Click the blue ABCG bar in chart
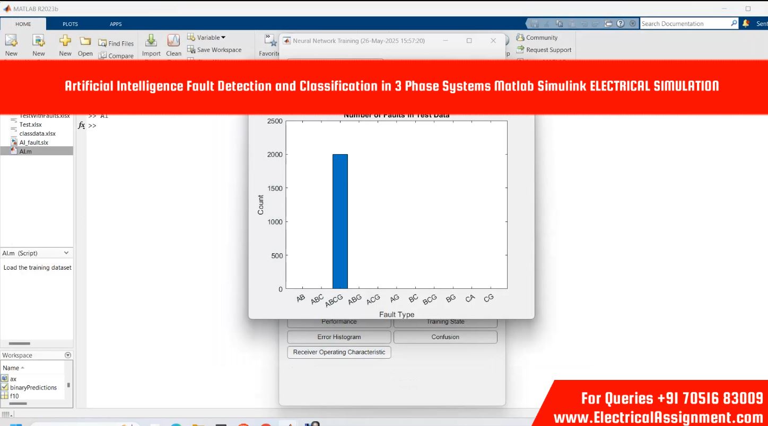This screenshot has height=426, width=768. point(340,221)
